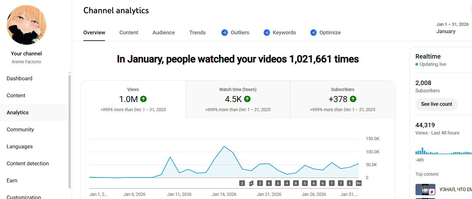Select the Watch time (hours) metric card
The height and width of the screenshot is (199, 472).
click(238, 100)
